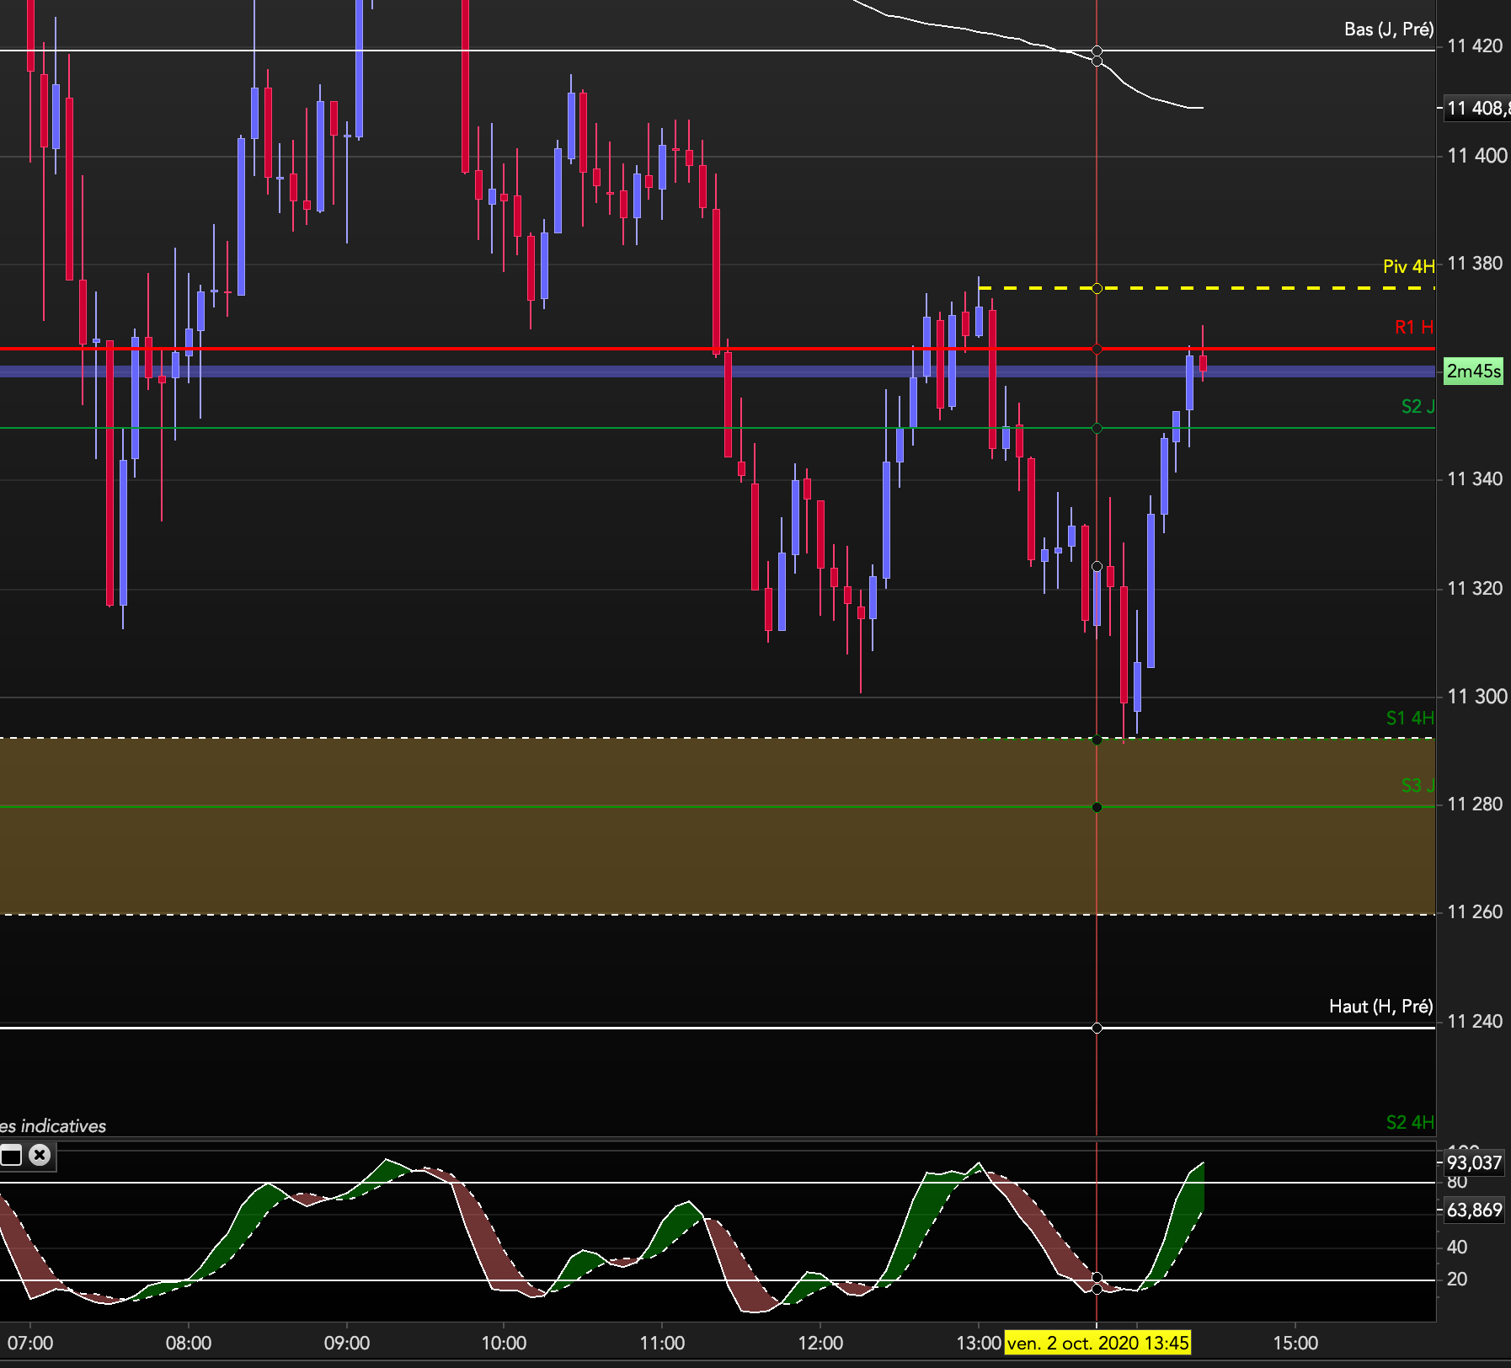Select the 12:00 time axis label

click(820, 1343)
